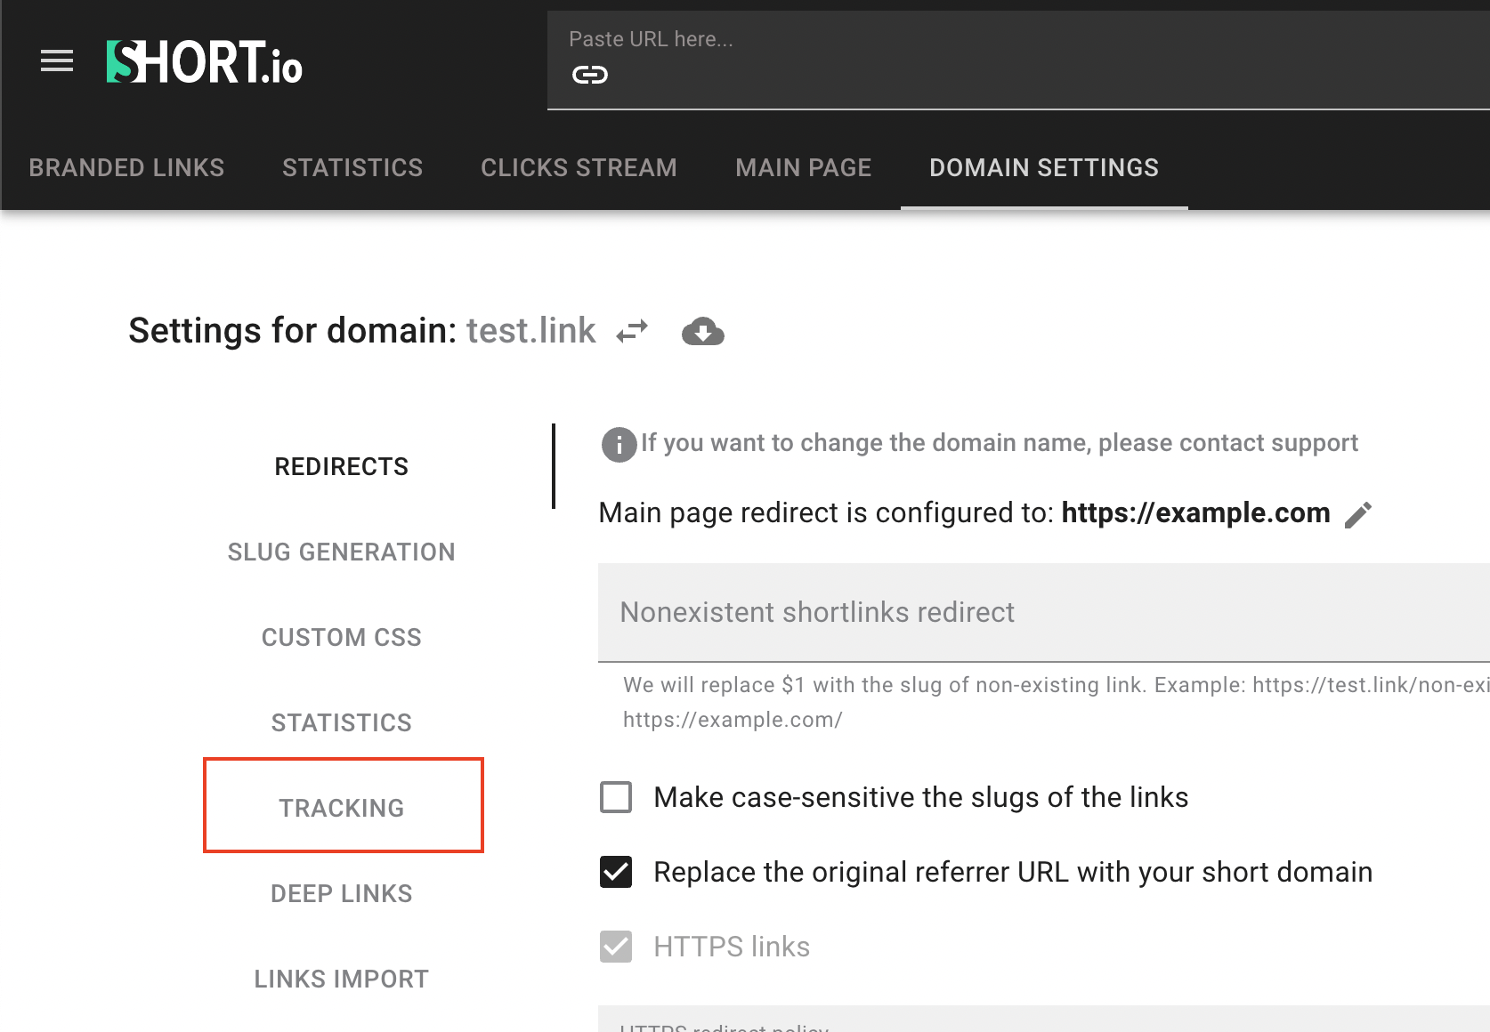1490x1032 pixels.
Task: Go to the Main Page tab
Action: point(803,167)
